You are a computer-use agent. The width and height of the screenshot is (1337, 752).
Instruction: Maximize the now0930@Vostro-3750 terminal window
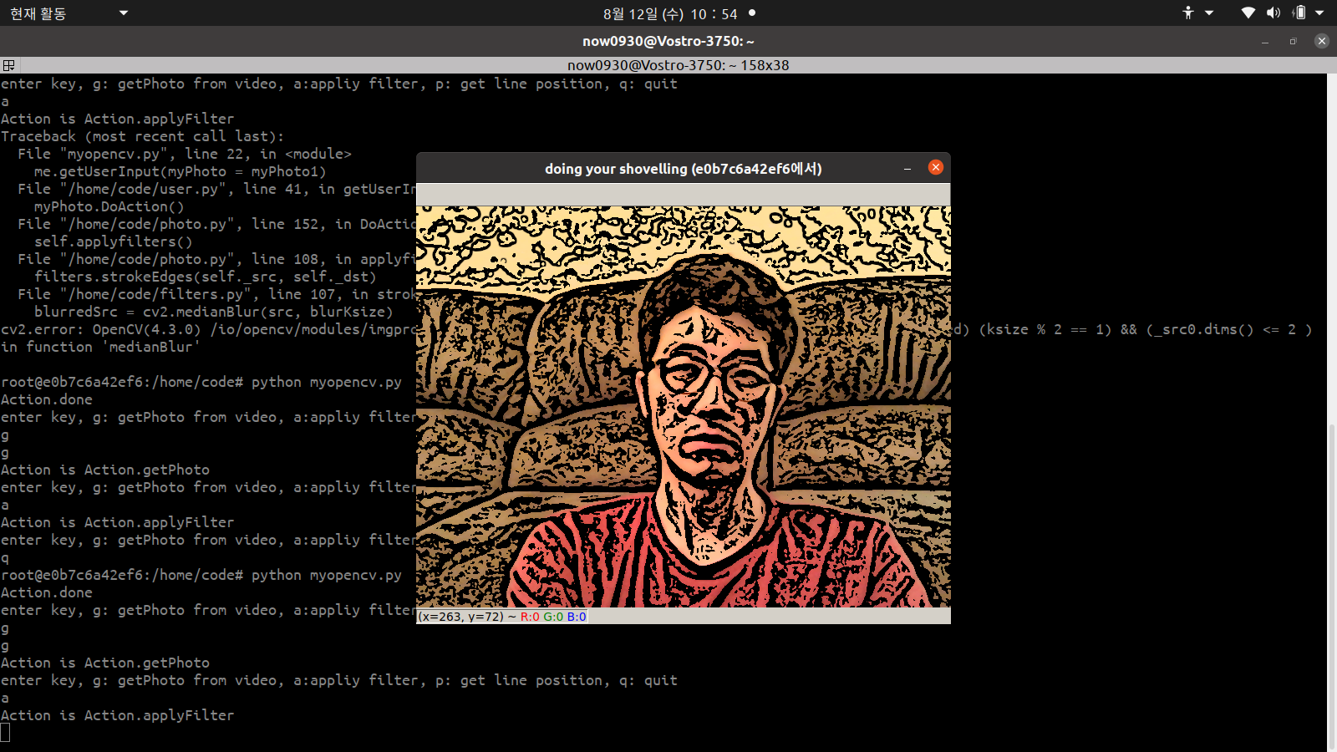click(1293, 41)
